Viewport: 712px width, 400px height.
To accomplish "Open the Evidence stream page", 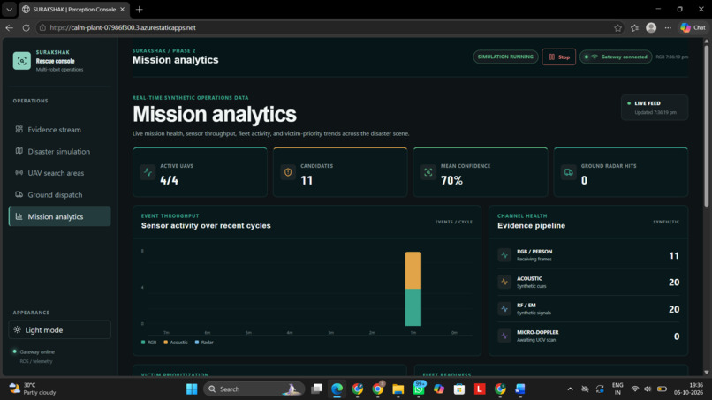I will (x=59, y=130).
